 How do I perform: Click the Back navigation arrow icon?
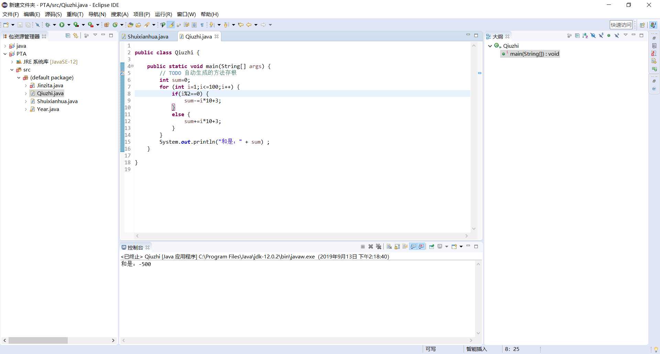(x=249, y=25)
